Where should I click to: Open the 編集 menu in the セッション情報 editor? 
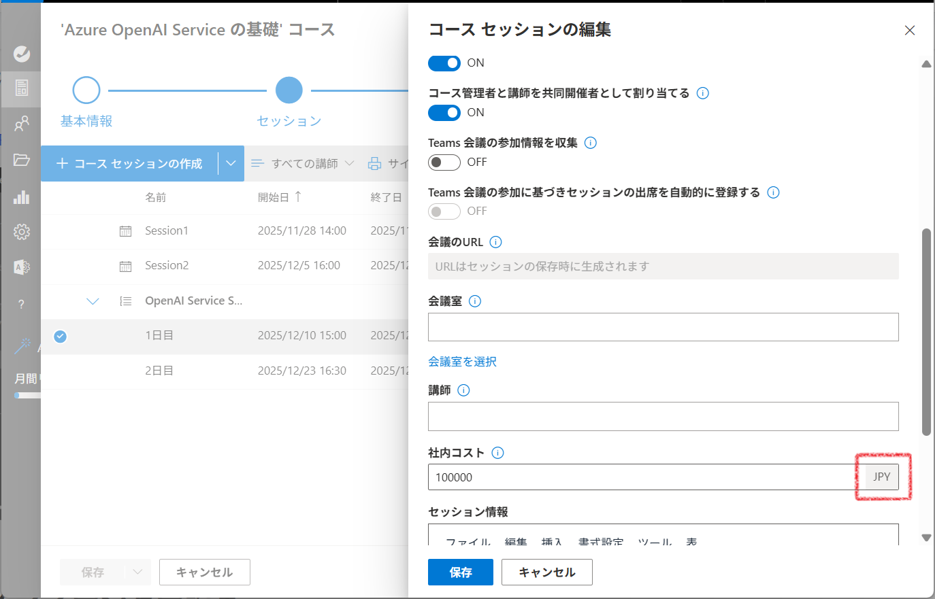coord(516,541)
